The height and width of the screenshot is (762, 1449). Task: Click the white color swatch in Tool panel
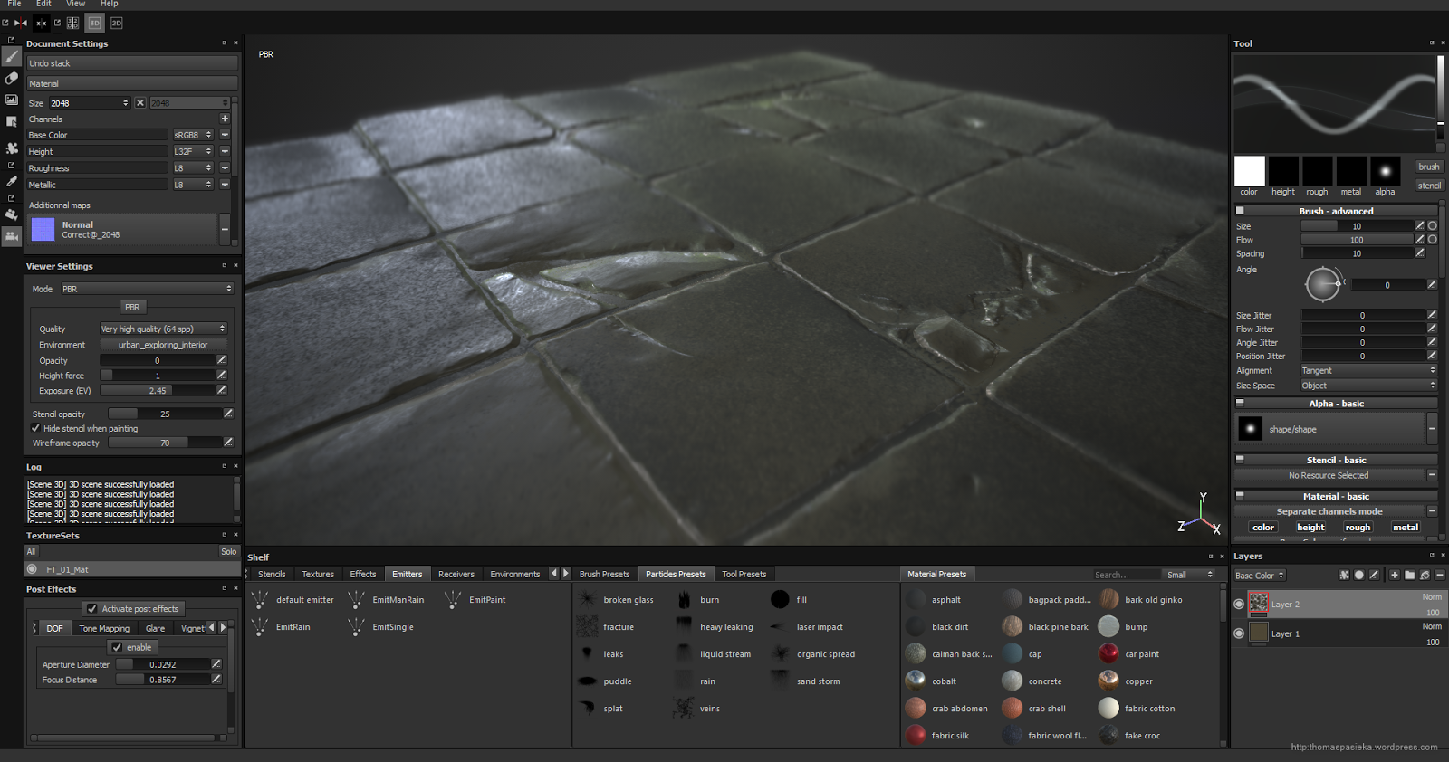pyautogui.click(x=1249, y=171)
